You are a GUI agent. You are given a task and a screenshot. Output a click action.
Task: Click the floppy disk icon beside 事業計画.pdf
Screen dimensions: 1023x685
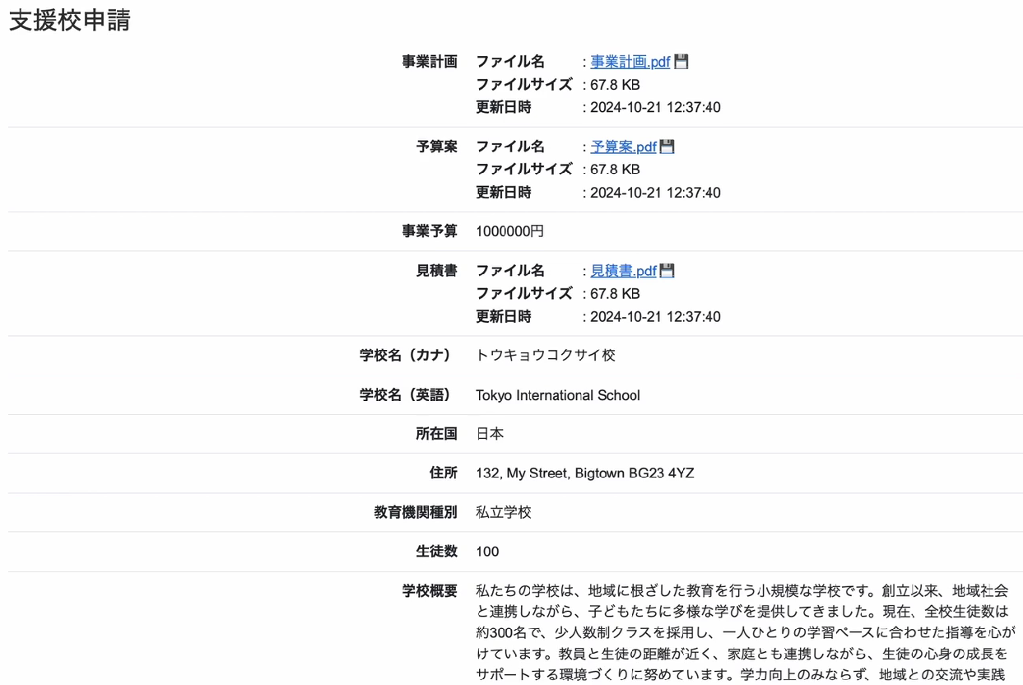pos(680,61)
